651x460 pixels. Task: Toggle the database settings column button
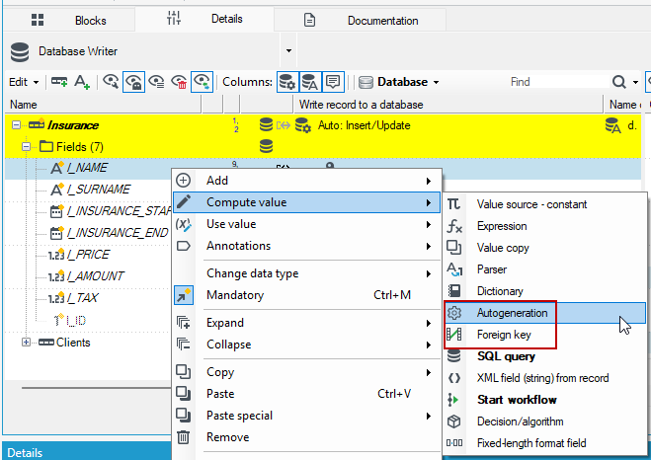(287, 82)
